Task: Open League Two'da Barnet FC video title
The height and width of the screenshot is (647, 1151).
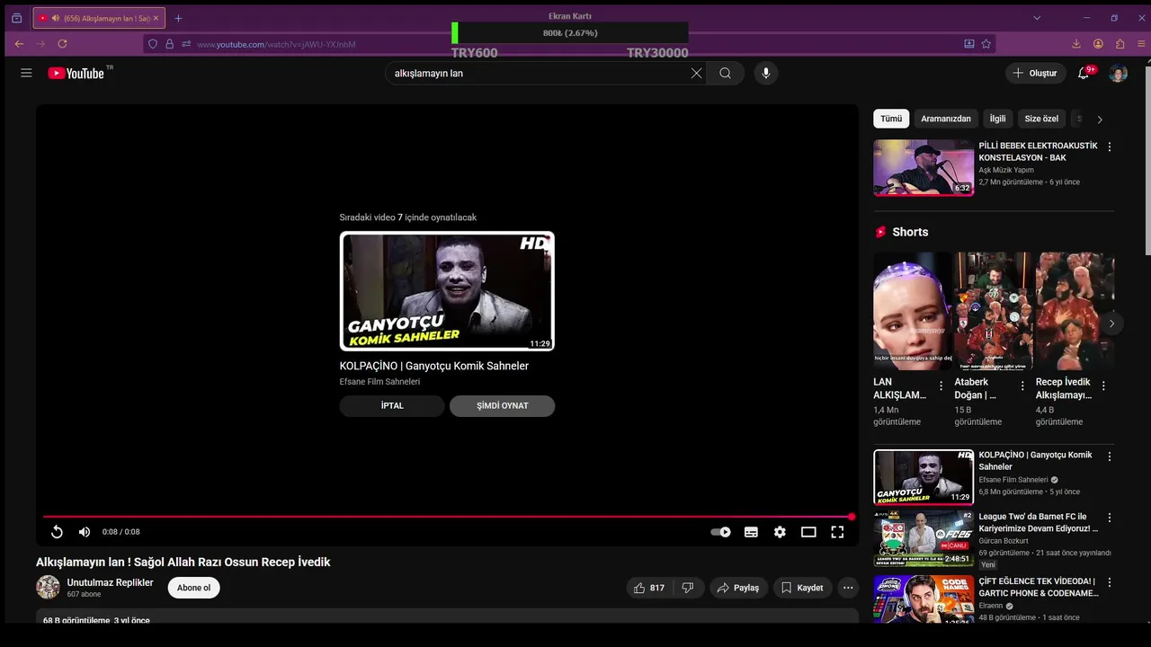Action: (1038, 522)
